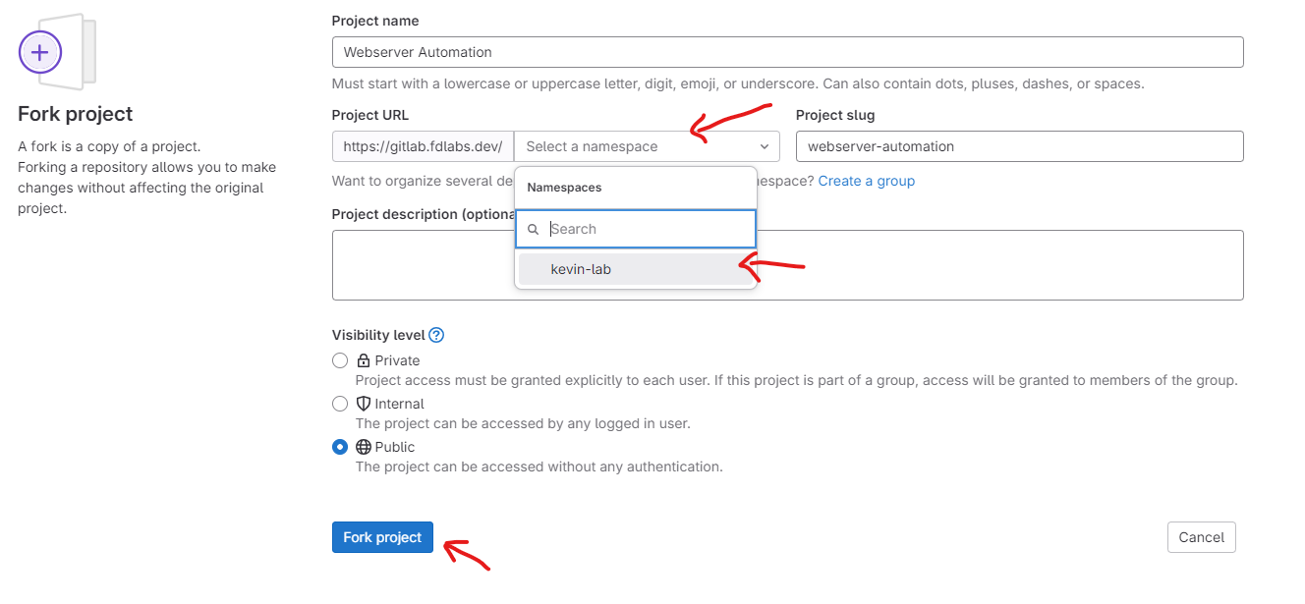Viewport: 1305px width, 604px height.
Task: Click the namespace dropdown chevron arrow
Action: click(x=765, y=146)
